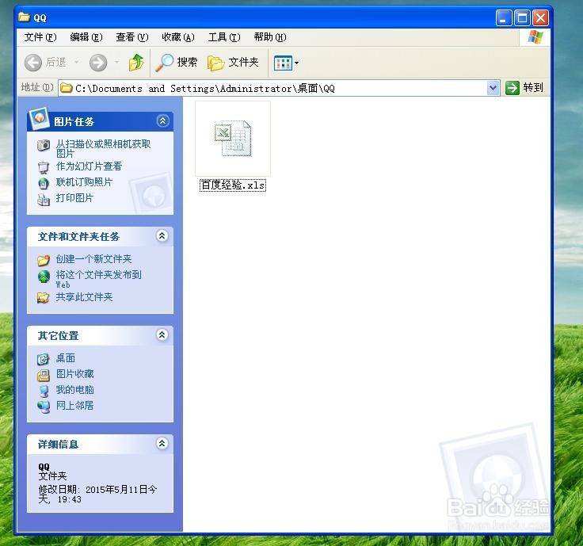Open the 文件(F) menu
Image resolution: width=583 pixels, height=546 pixels.
tap(40, 37)
